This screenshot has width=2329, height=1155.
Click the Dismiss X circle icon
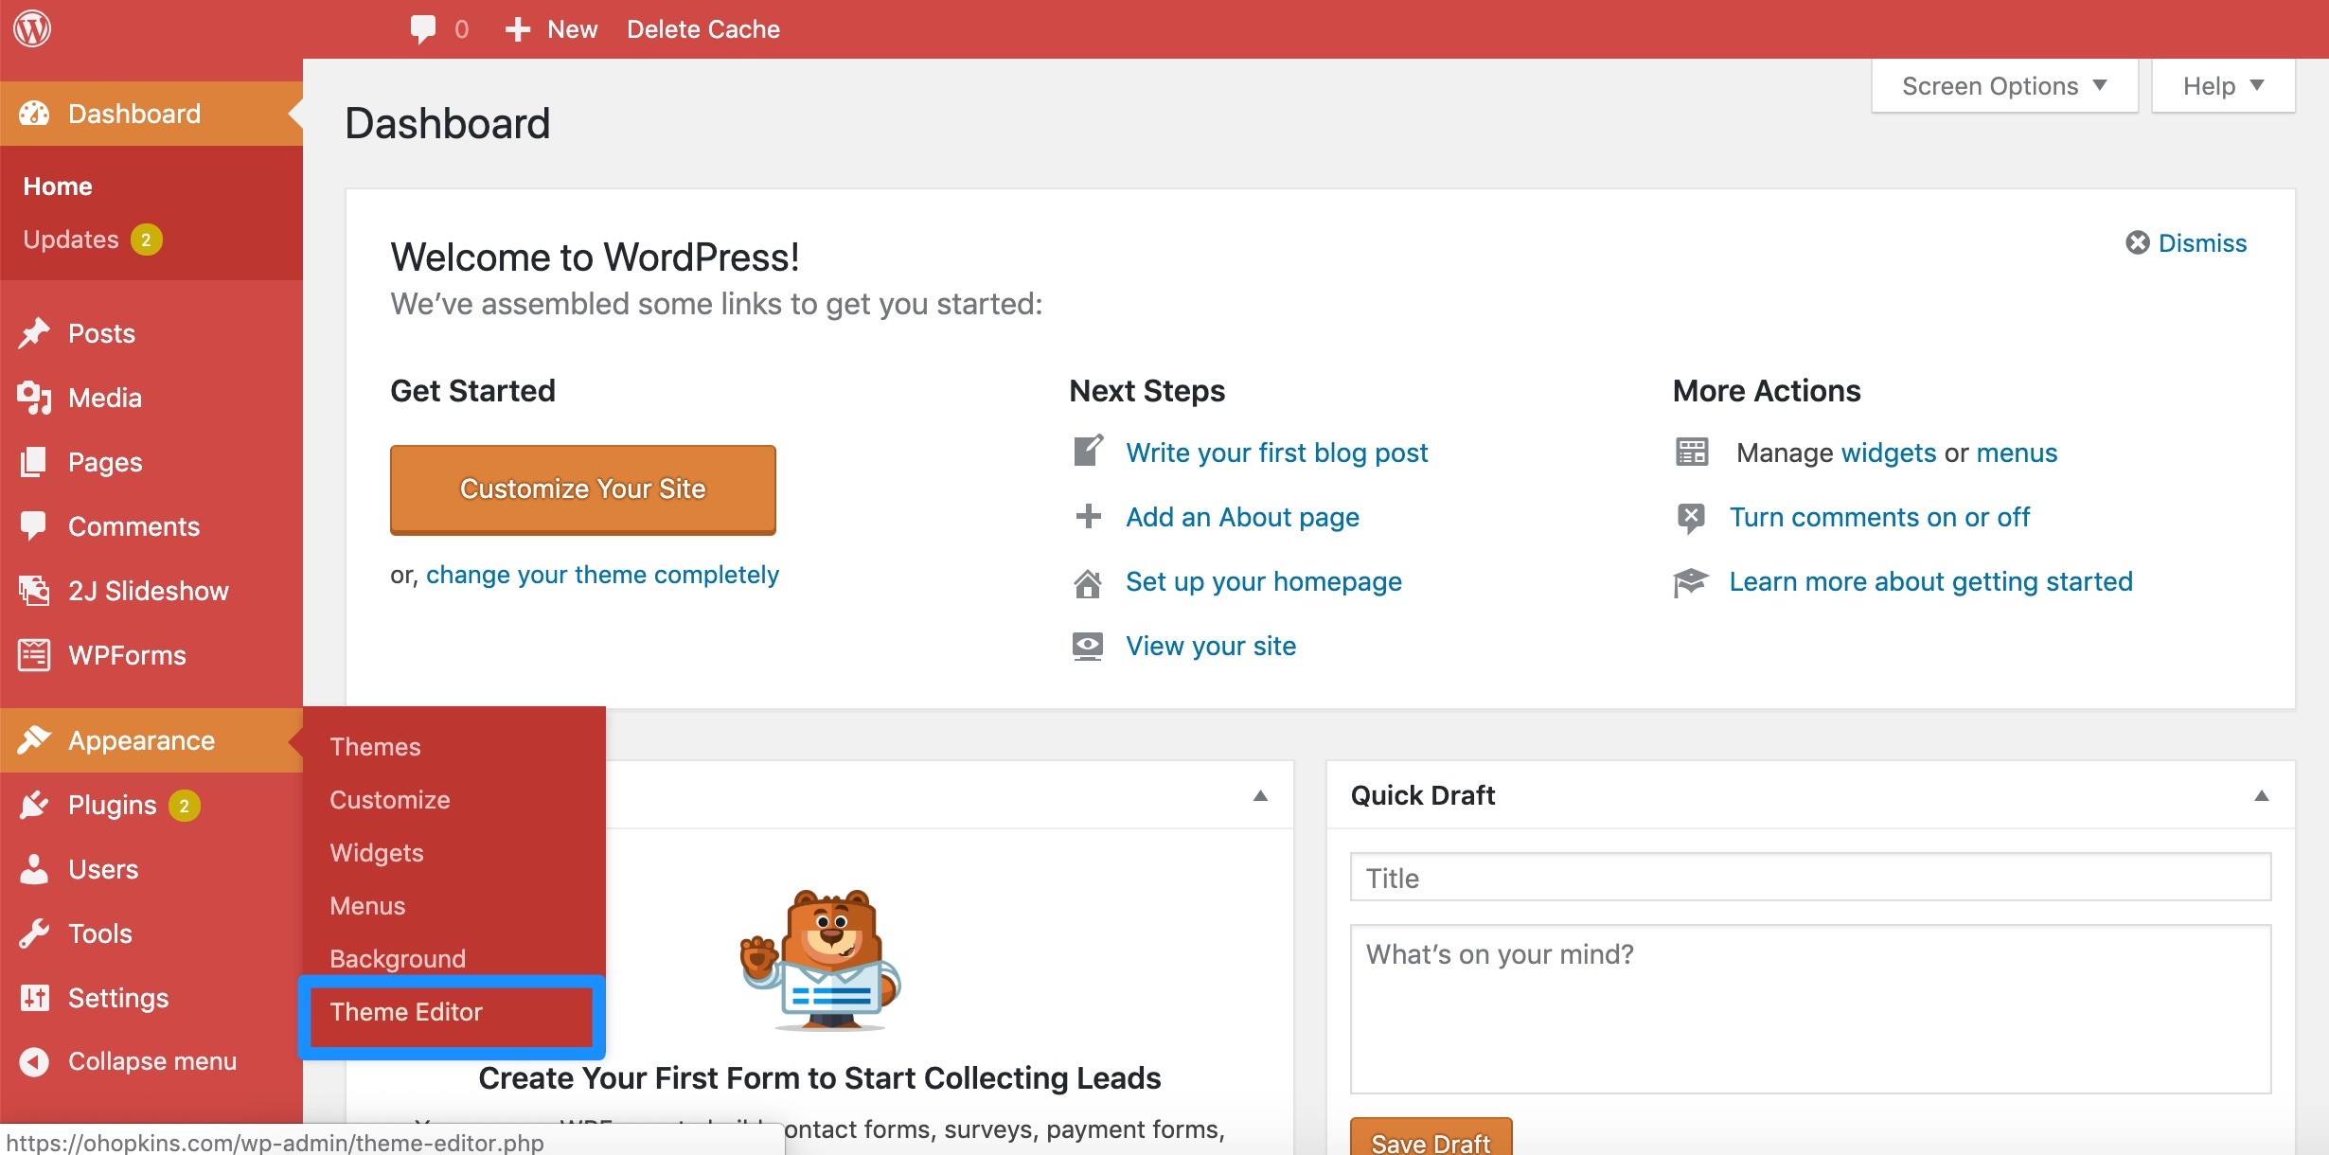pyautogui.click(x=2138, y=243)
